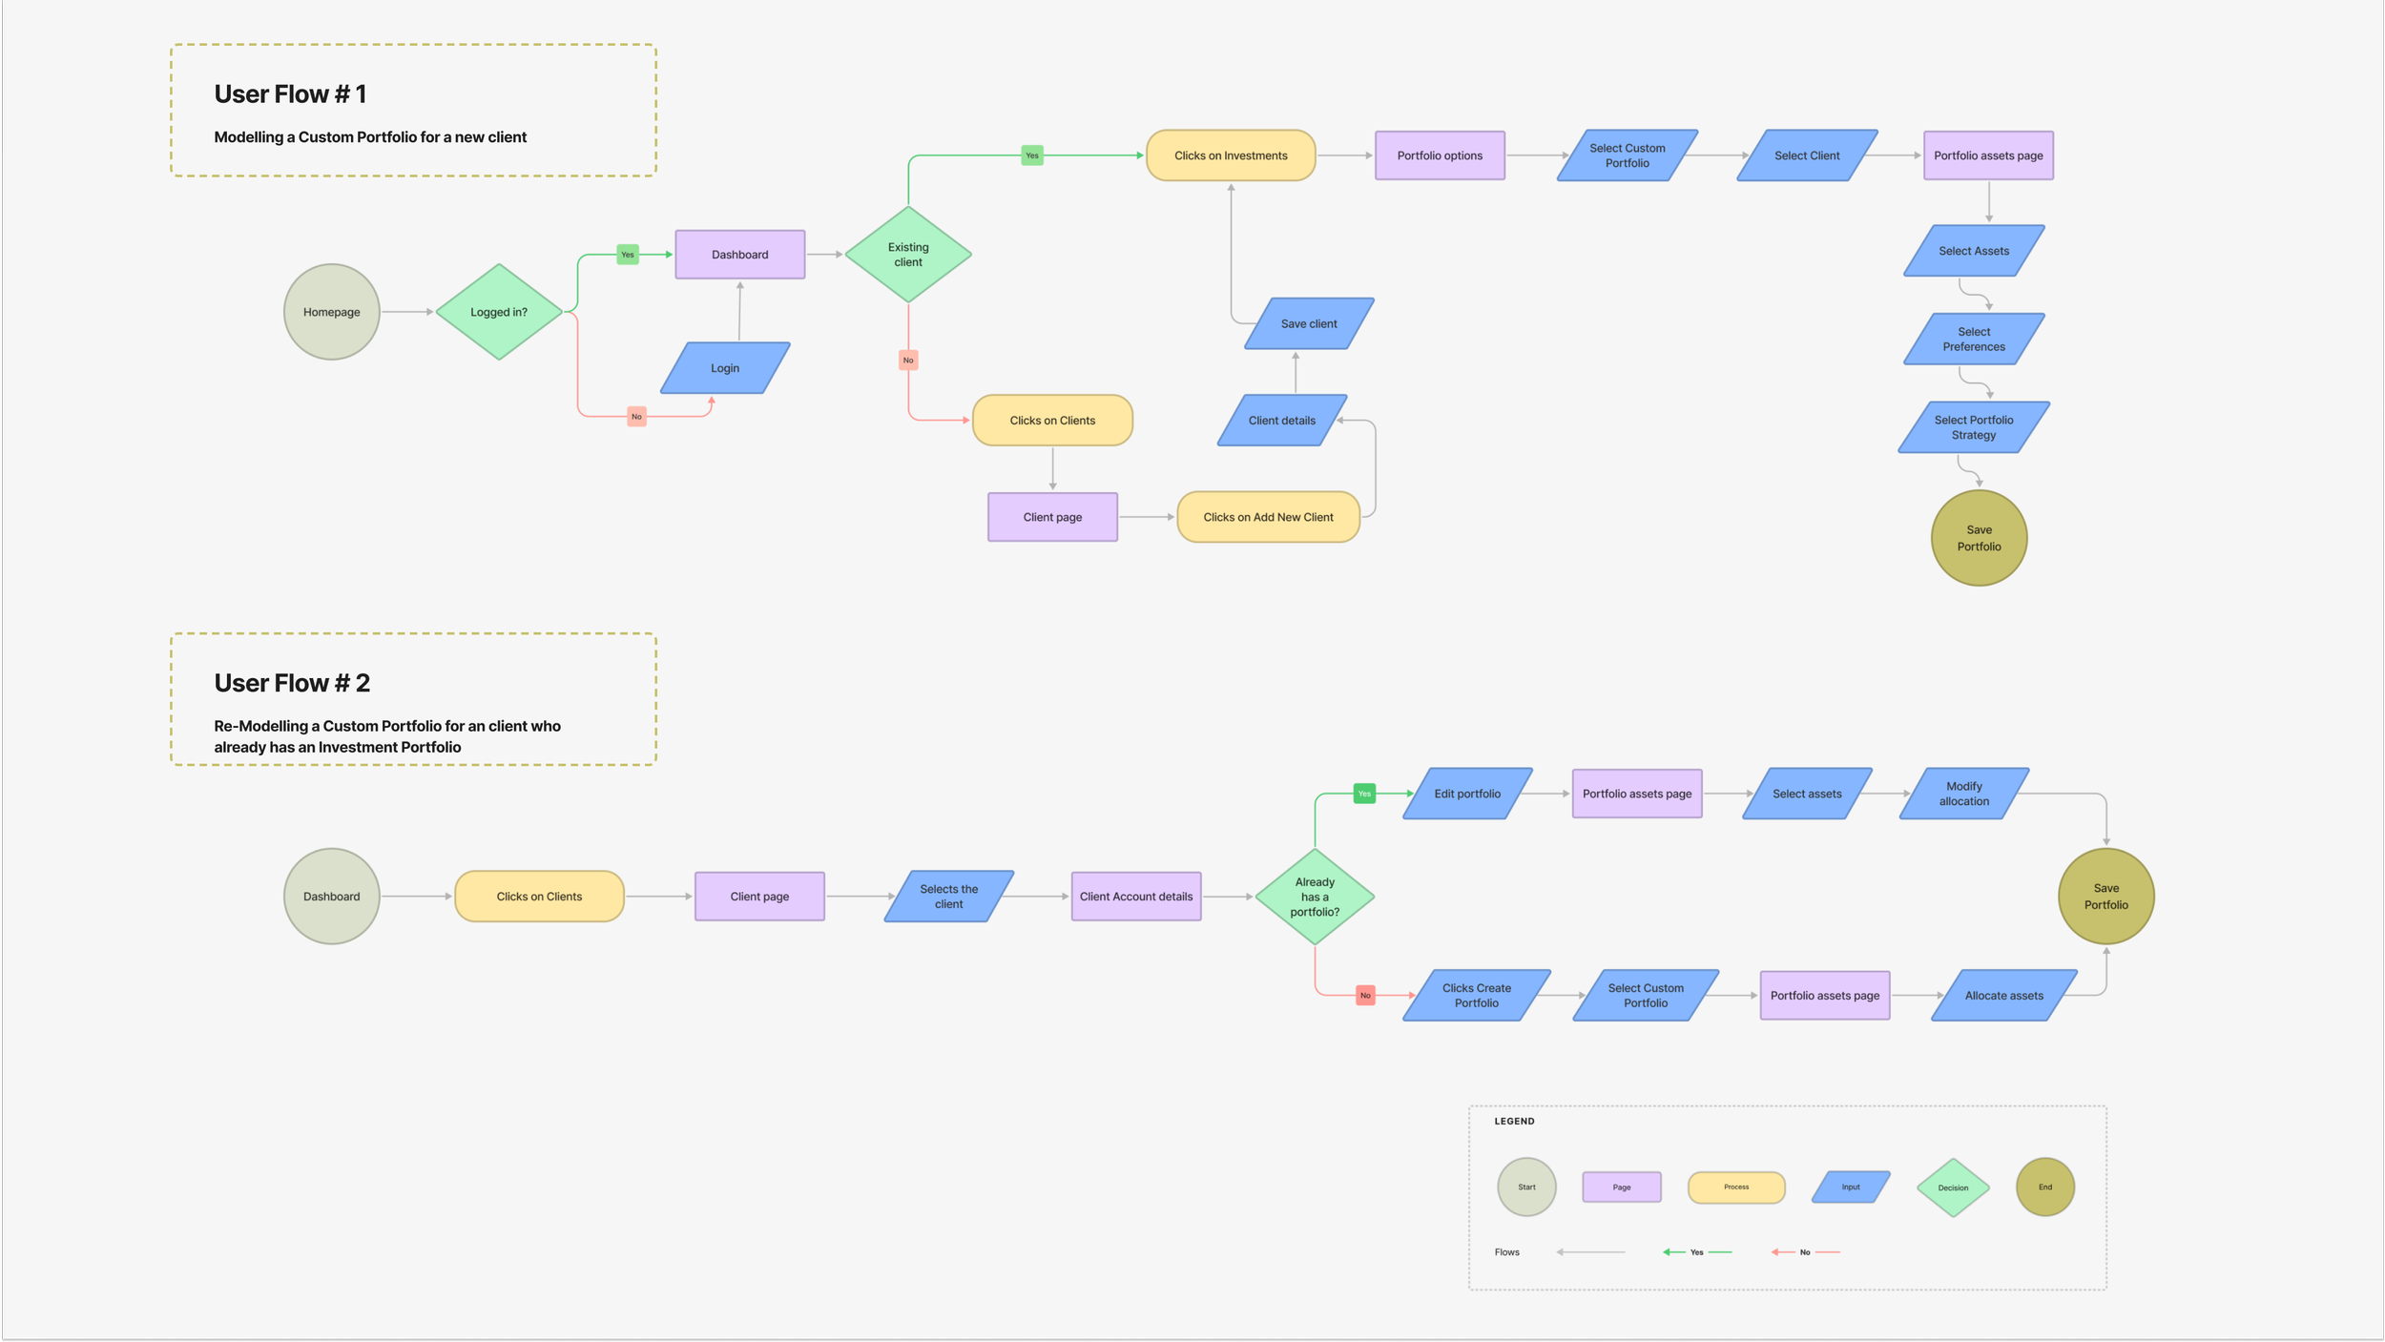The image size is (2385, 1342).
Task: Click the No label leading to Login
Action: pos(636,417)
